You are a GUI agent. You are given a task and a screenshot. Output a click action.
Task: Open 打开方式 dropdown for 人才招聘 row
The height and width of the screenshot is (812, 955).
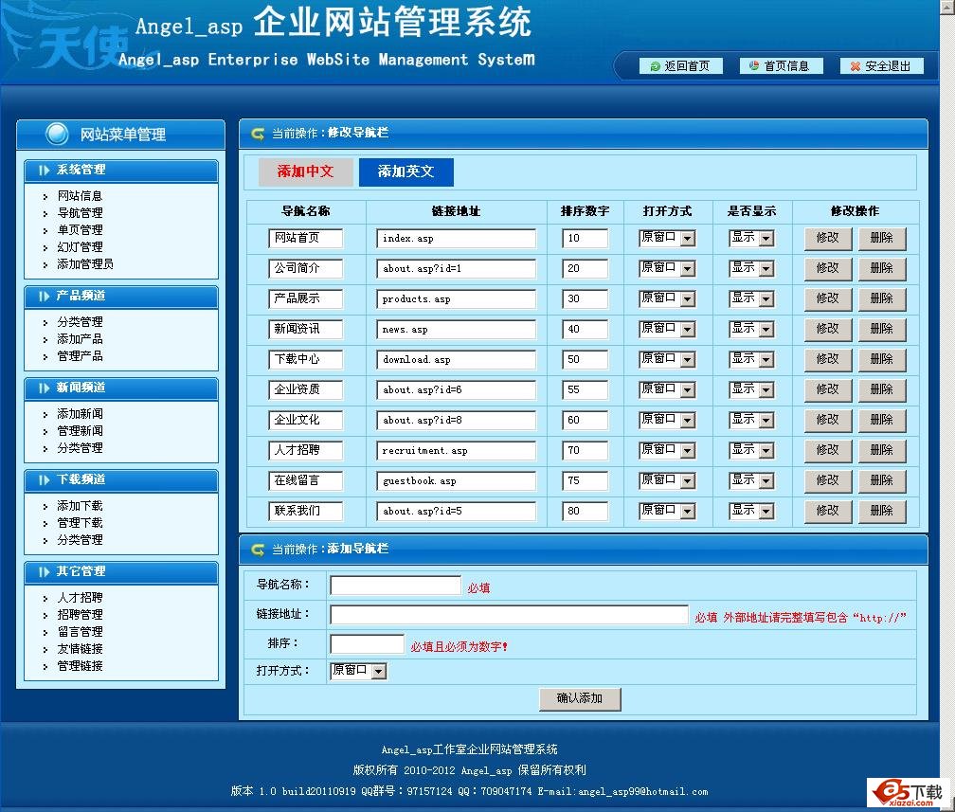pos(667,450)
